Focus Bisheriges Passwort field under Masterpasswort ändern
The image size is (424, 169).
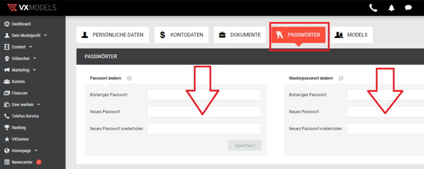(385, 95)
